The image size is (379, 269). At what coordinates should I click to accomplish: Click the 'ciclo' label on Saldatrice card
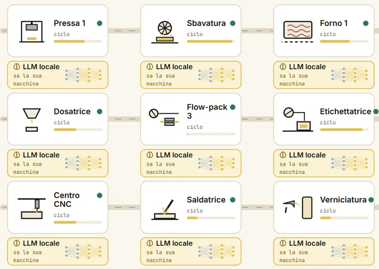point(195,211)
